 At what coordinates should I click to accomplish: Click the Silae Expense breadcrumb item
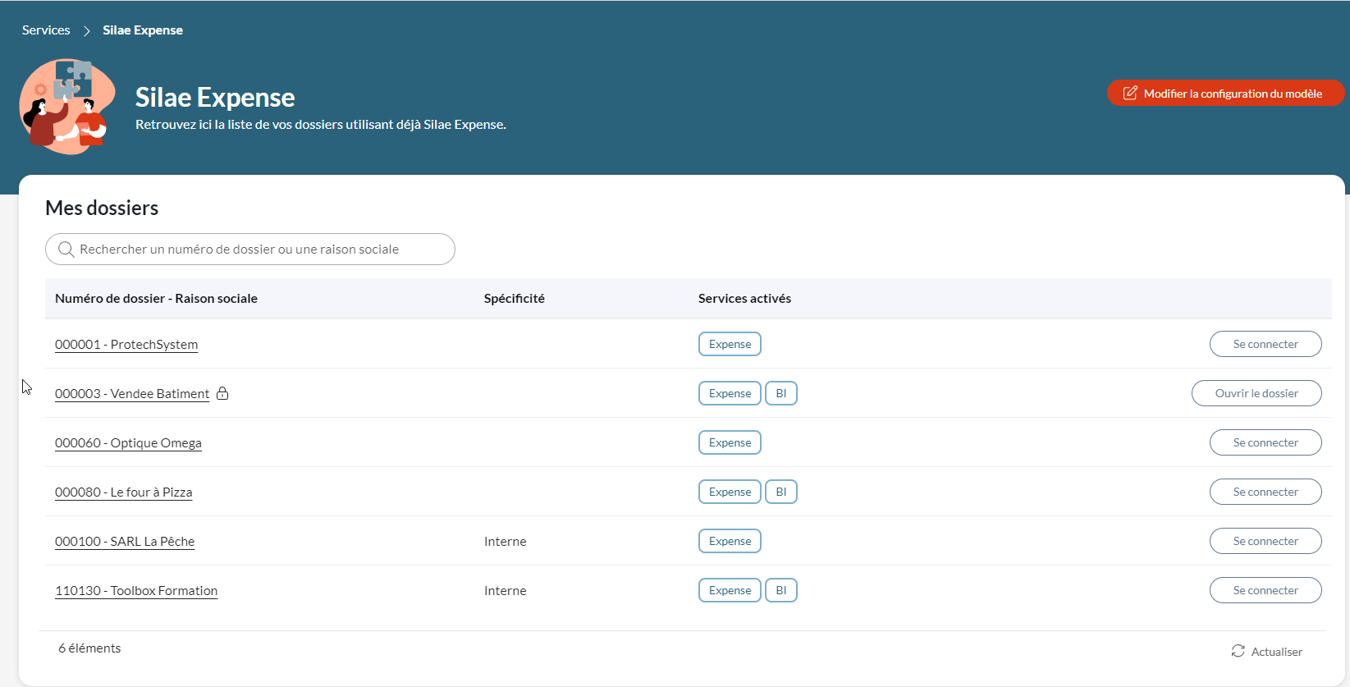click(143, 30)
